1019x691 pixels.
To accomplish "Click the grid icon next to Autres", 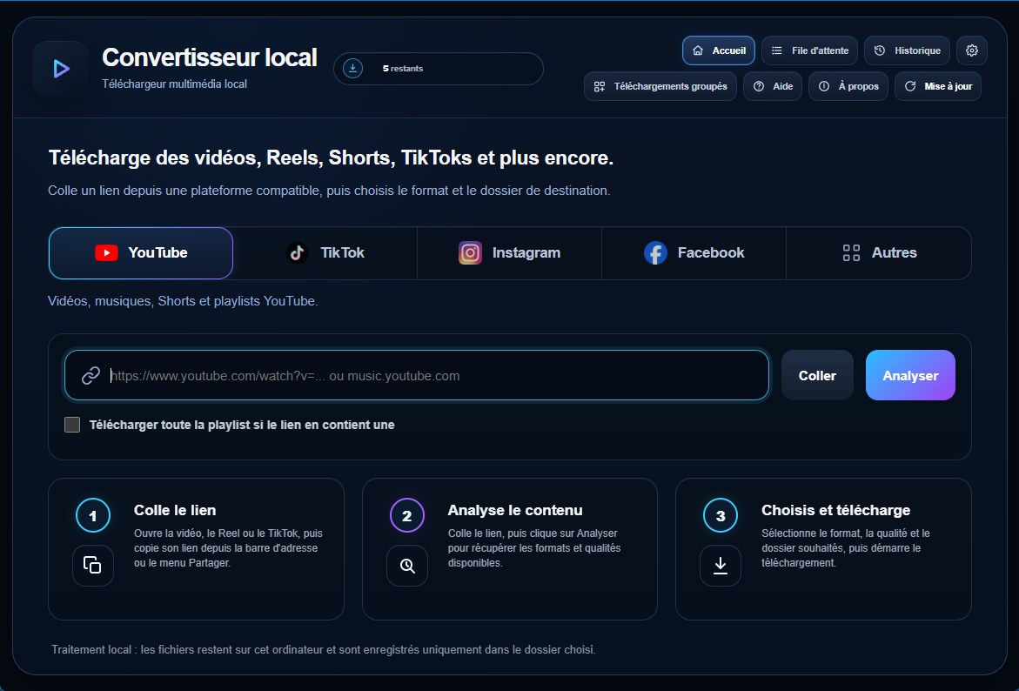I will pos(851,253).
